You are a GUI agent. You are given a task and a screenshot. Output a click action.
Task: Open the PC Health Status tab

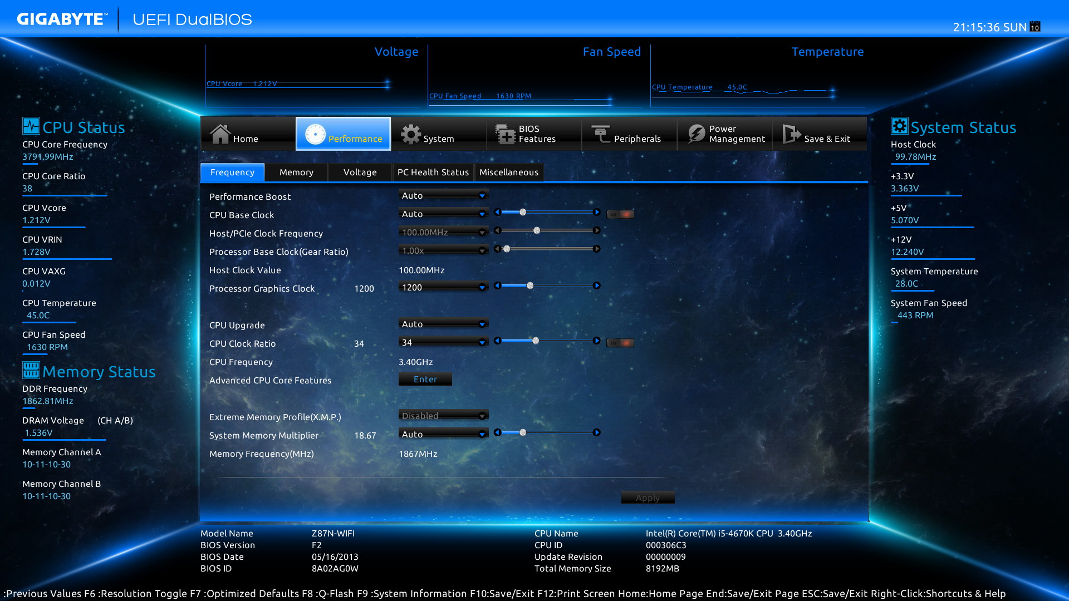pos(433,173)
